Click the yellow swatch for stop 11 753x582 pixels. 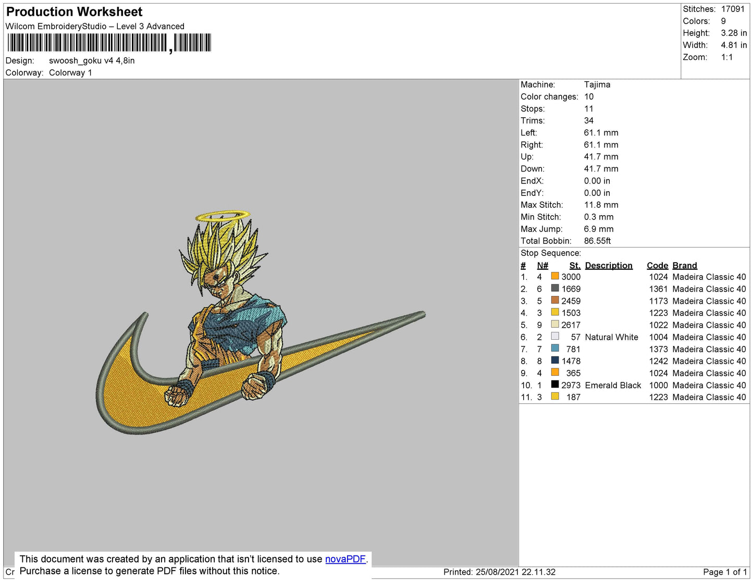[x=555, y=397]
